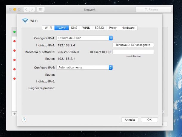Select subnet mask 255.255.255.0 text
The image size is (182, 137).
click(68, 52)
